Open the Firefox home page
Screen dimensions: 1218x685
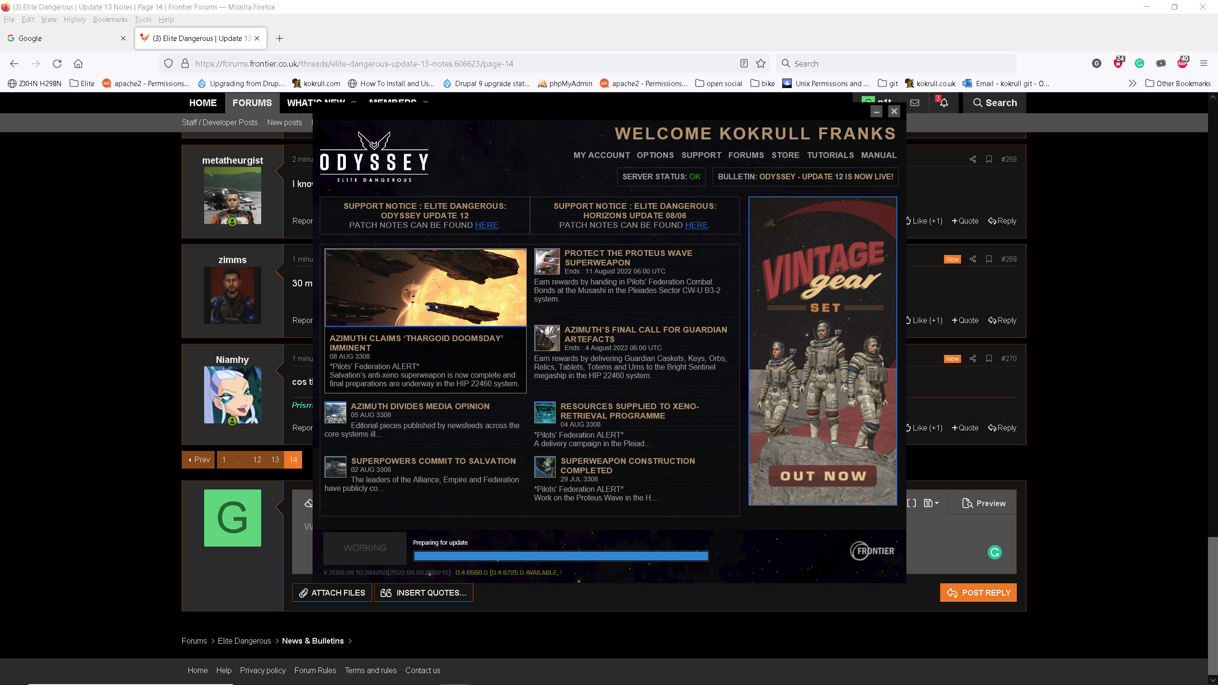(x=79, y=63)
